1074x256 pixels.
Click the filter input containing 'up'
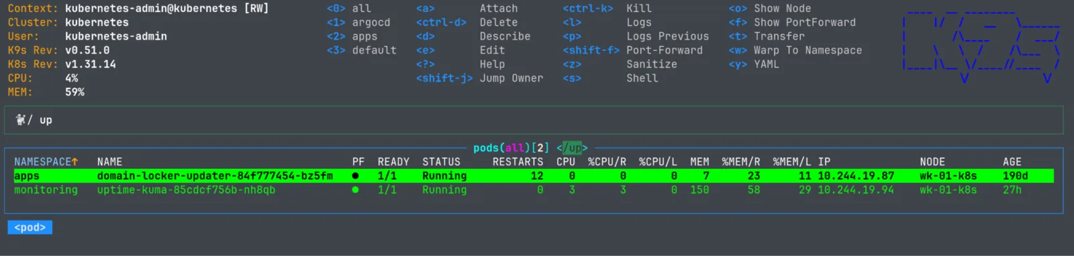point(534,120)
